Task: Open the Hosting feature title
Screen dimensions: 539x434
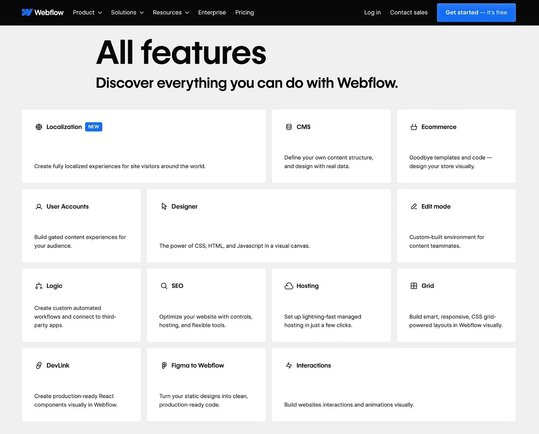Action: 307,286
